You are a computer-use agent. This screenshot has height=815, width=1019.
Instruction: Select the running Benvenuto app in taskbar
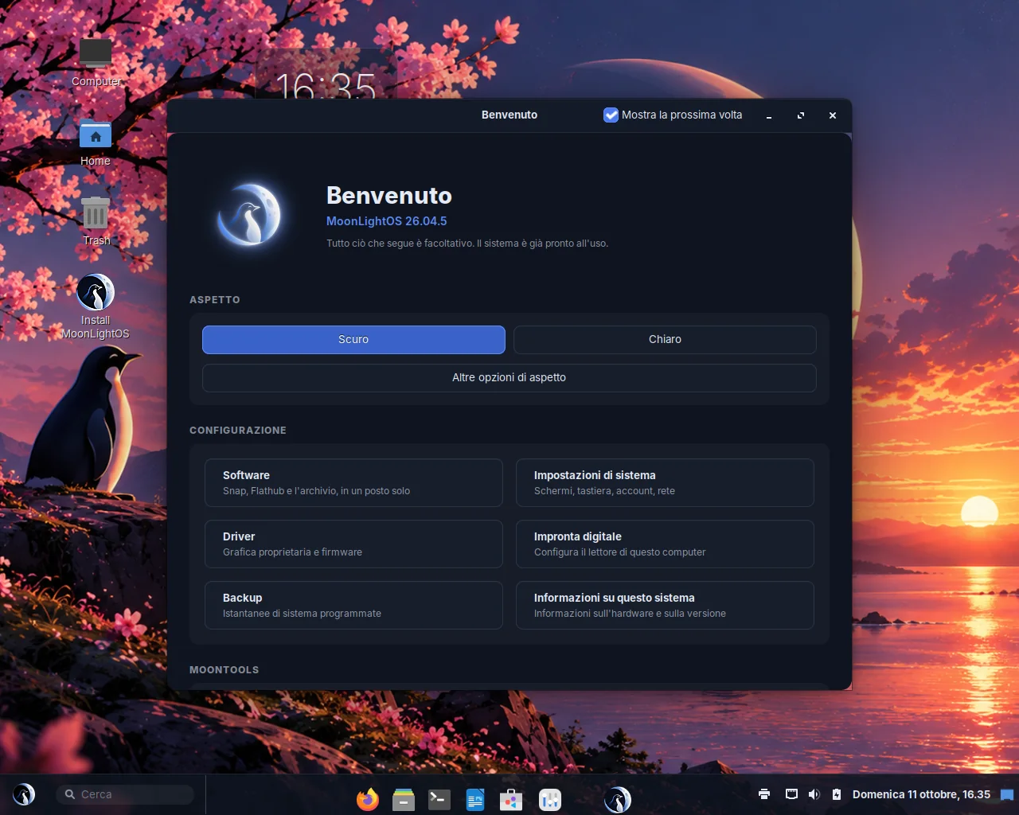617,799
